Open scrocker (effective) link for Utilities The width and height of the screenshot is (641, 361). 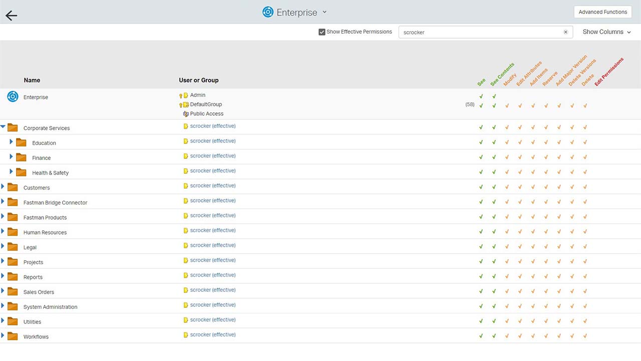coord(213,320)
